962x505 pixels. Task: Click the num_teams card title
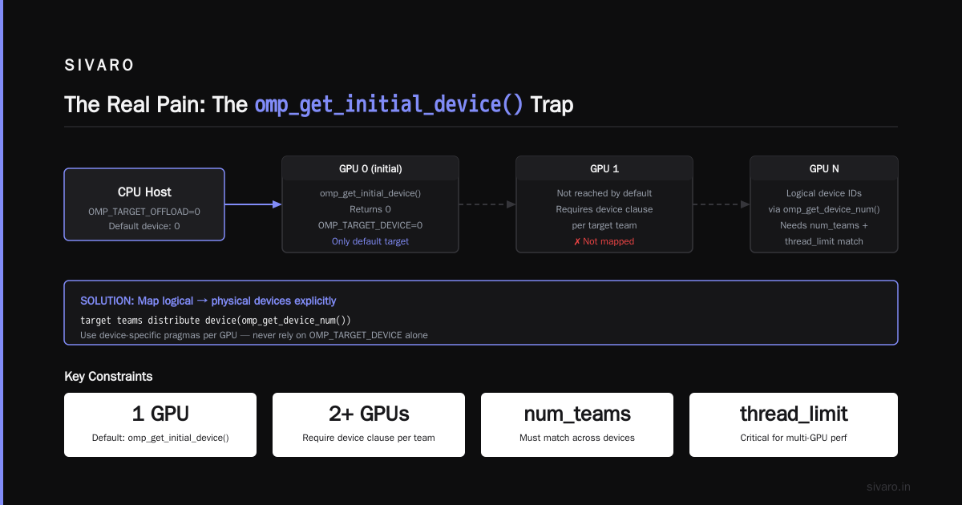(577, 414)
